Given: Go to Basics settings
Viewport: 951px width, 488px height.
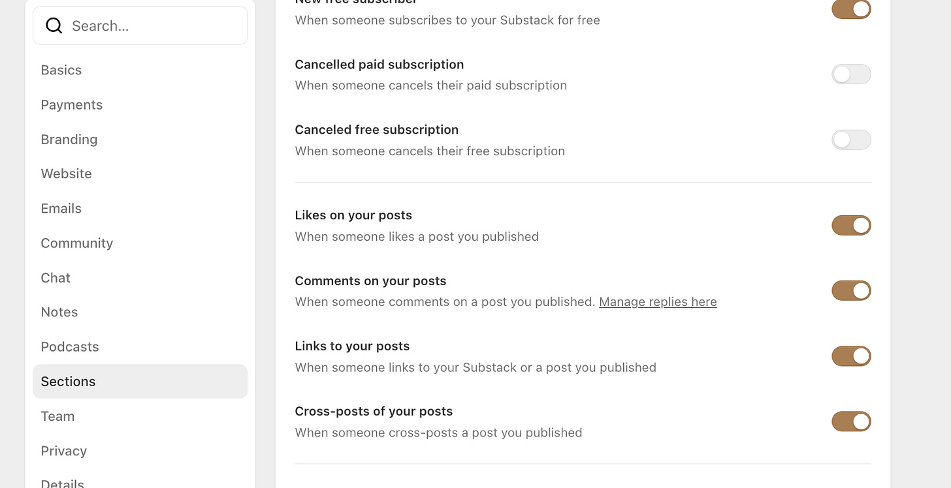Looking at the screenshot, I should tap(61, 70).
